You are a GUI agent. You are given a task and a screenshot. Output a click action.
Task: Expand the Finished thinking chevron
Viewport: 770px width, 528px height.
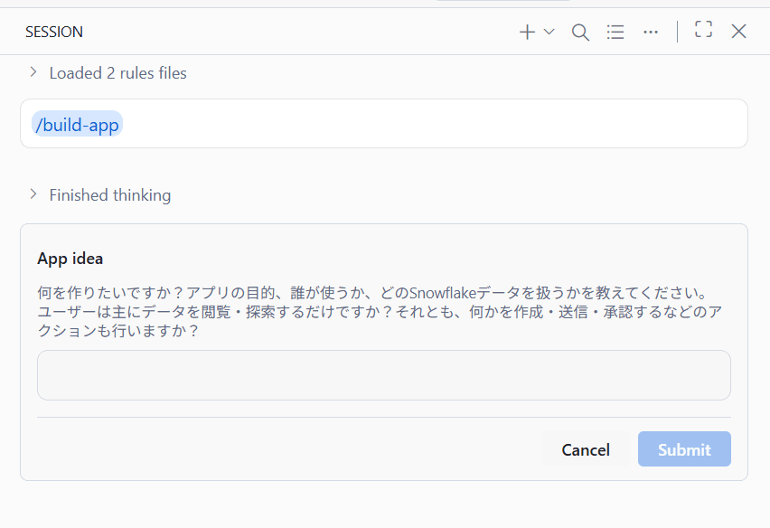click(33, 194)
